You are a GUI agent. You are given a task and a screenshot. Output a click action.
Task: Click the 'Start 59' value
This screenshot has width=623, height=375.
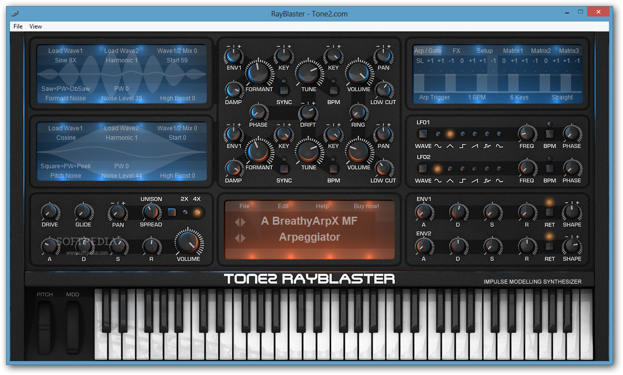(x=177, y=60)
